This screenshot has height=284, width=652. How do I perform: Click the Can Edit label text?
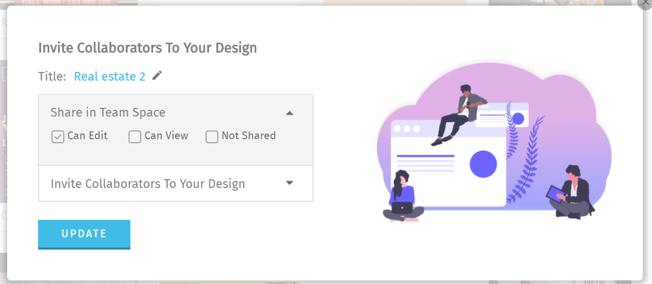[88, 136]
